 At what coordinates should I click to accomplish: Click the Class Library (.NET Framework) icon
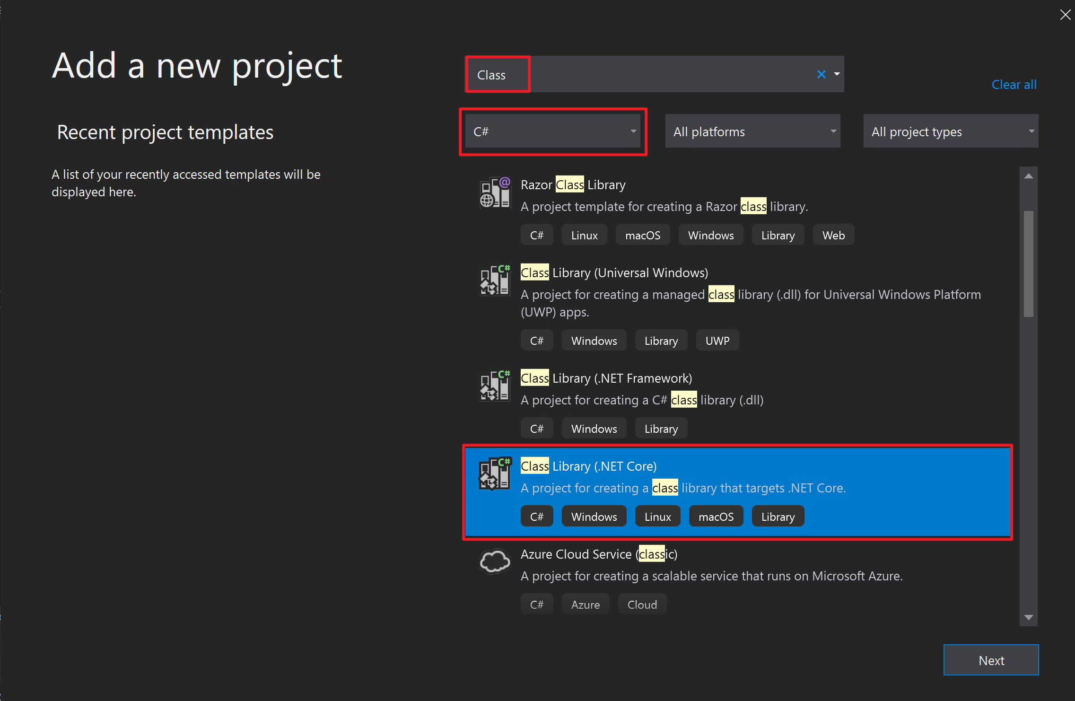click(x=495, y=386)
